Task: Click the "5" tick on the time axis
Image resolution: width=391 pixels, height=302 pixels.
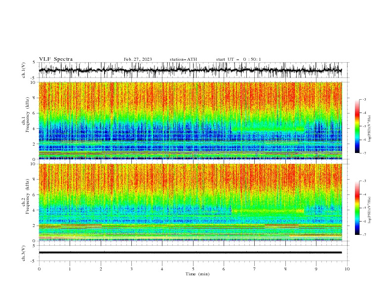Action: (193, 269)
